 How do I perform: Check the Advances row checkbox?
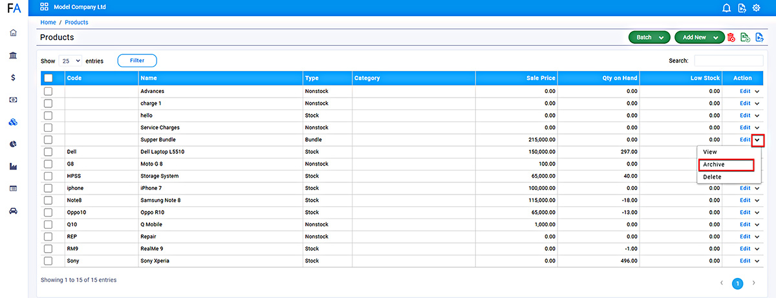tap(48, 91)
